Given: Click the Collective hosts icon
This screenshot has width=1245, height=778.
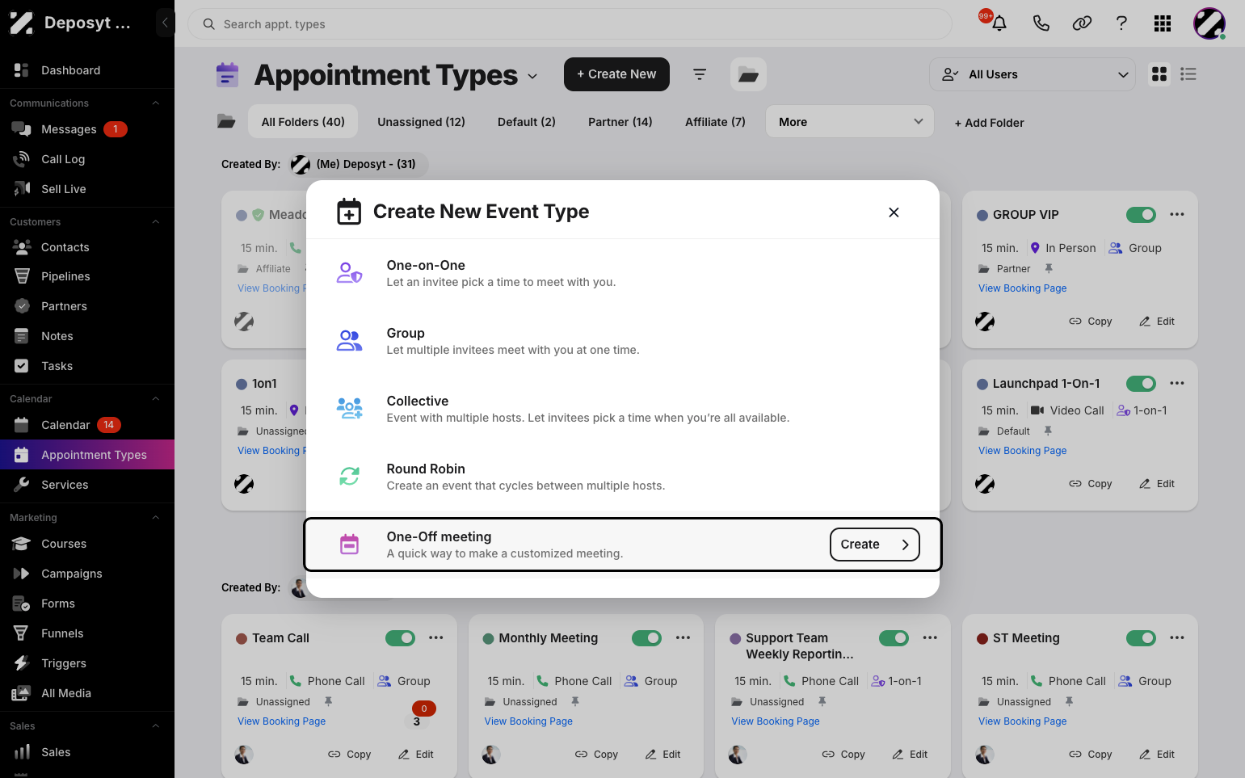Looking at the screenshot, I should pos(349,409).
